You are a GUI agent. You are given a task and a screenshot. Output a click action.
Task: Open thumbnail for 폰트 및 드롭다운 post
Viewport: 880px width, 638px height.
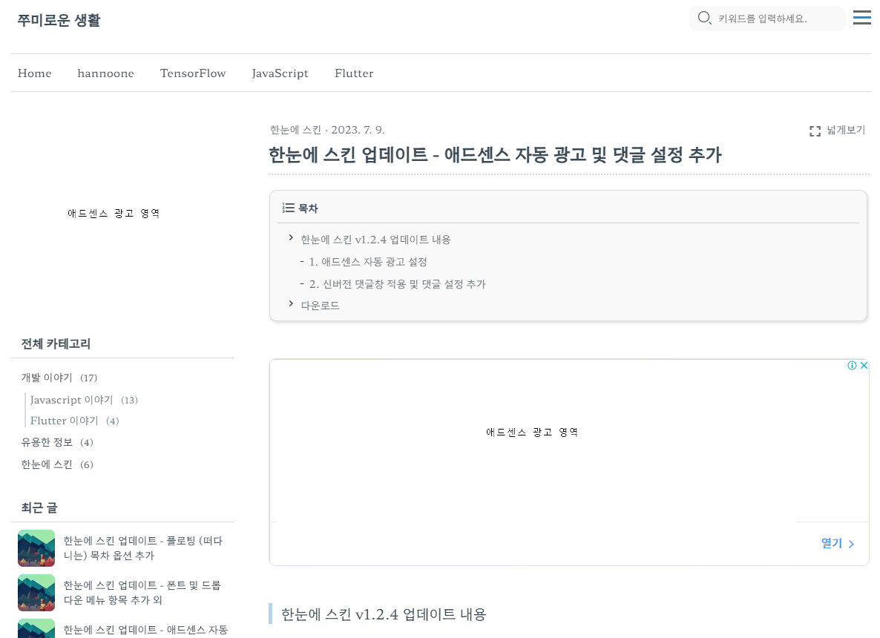point(36,593)
